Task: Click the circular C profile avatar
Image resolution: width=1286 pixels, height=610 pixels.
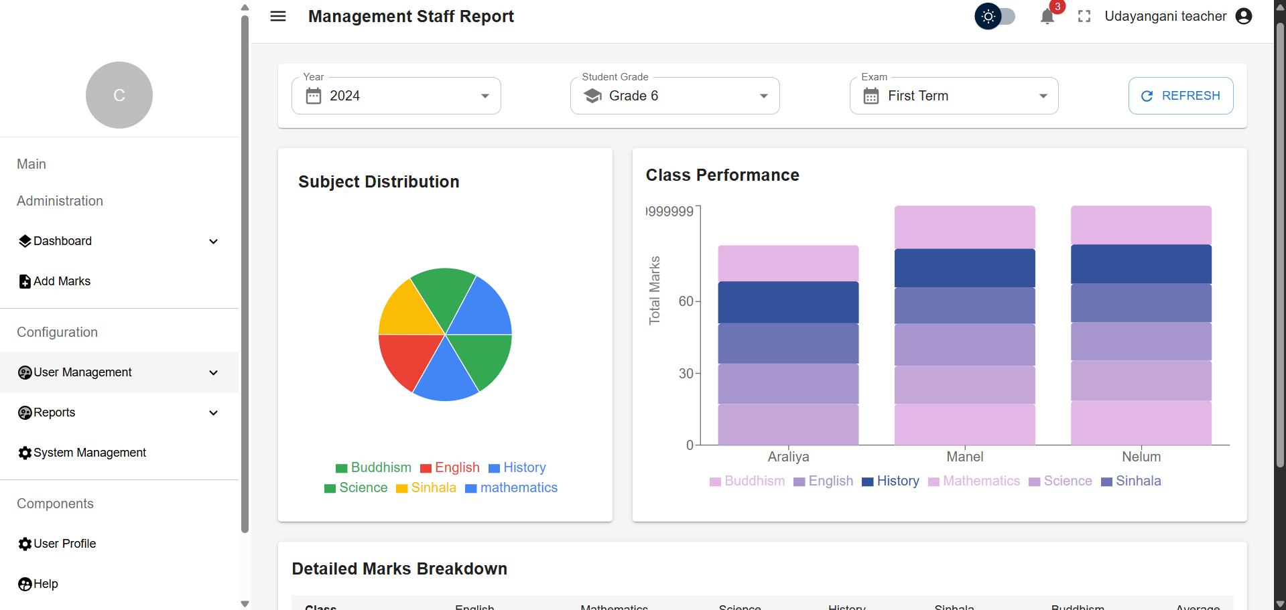Action: pyautogui.click(x=119, y=95)
